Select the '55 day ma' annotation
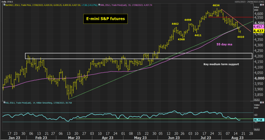Viewport: 265px width, 140px height. pos(224,44)
